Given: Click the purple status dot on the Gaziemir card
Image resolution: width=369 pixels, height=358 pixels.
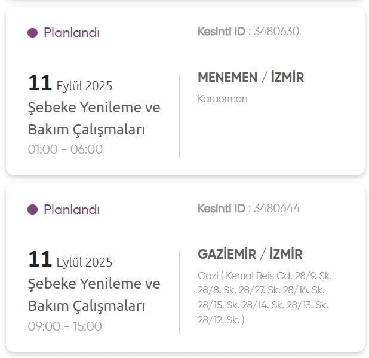Looking at the screenshot, I should tap(33, 210).
